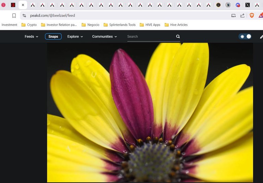Switch to the blue G notification tab
Image resolution: width=263 pixels, height=183 pixels.
point(238,5)
